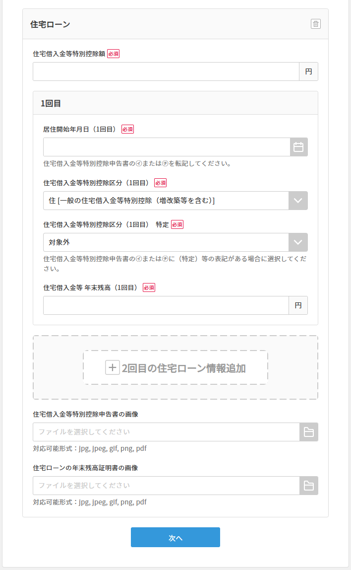Click the 住宅借入金等特別控除額 input field
This screenshot has width=351, height=570.
tap(166, 71)
